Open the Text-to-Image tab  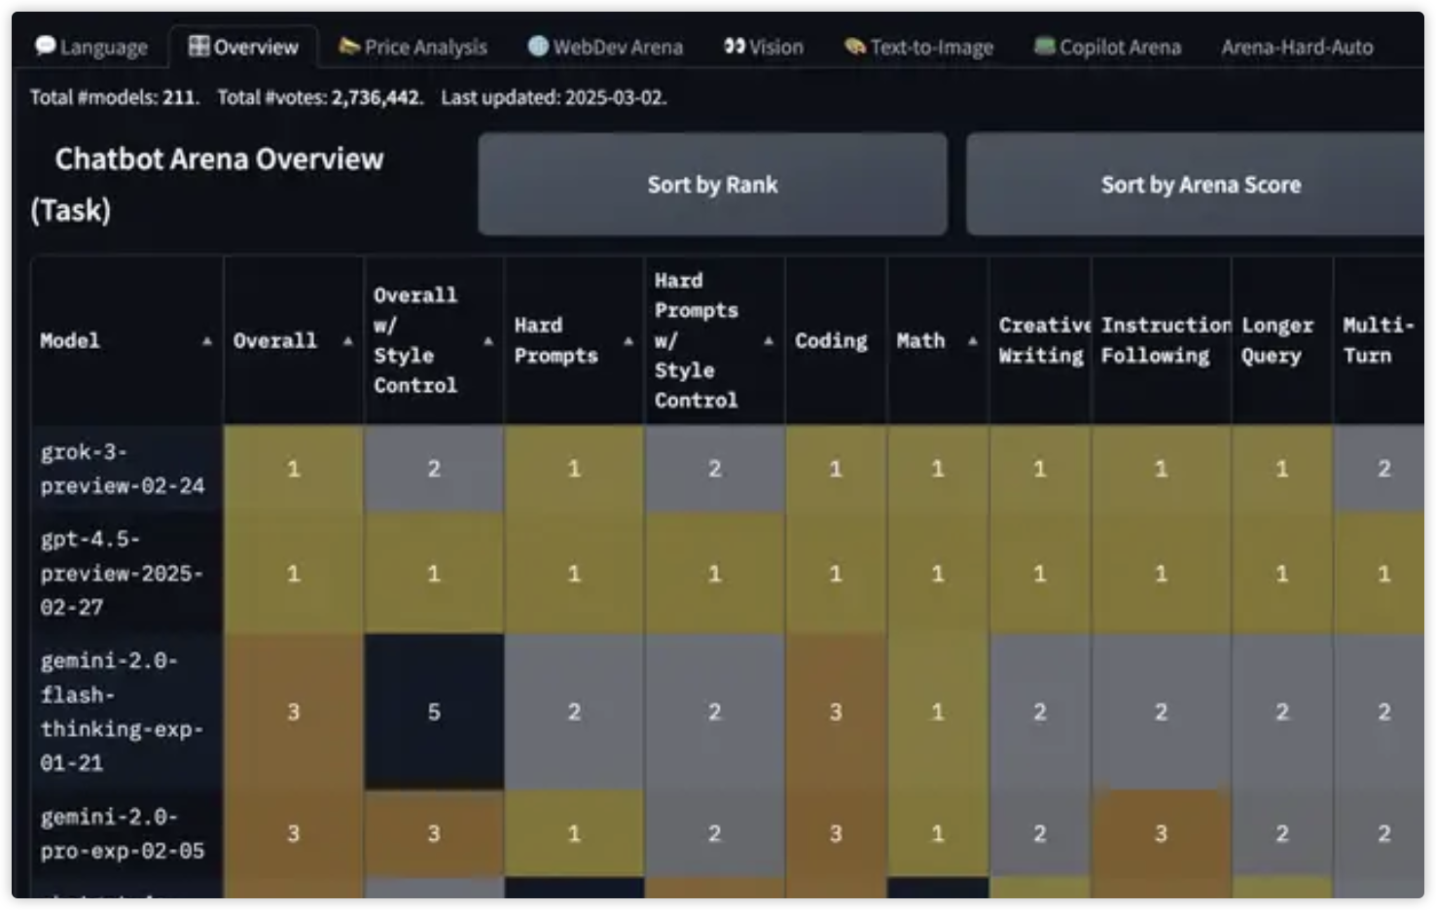[919, 47]
